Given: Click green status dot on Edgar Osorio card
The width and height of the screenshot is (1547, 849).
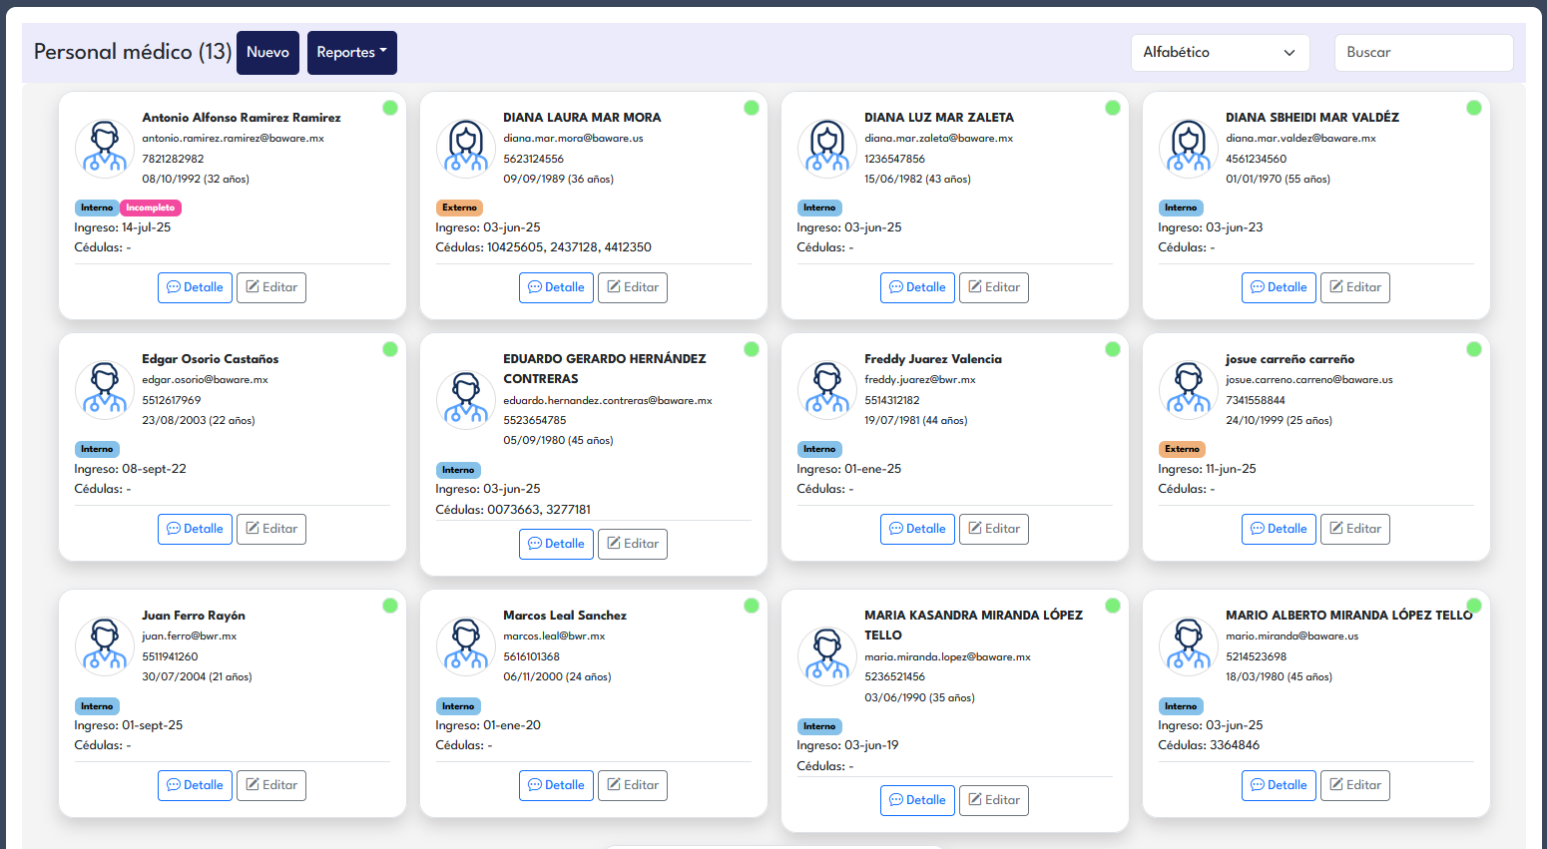Looking at the screenshot, I should point(390,349).
